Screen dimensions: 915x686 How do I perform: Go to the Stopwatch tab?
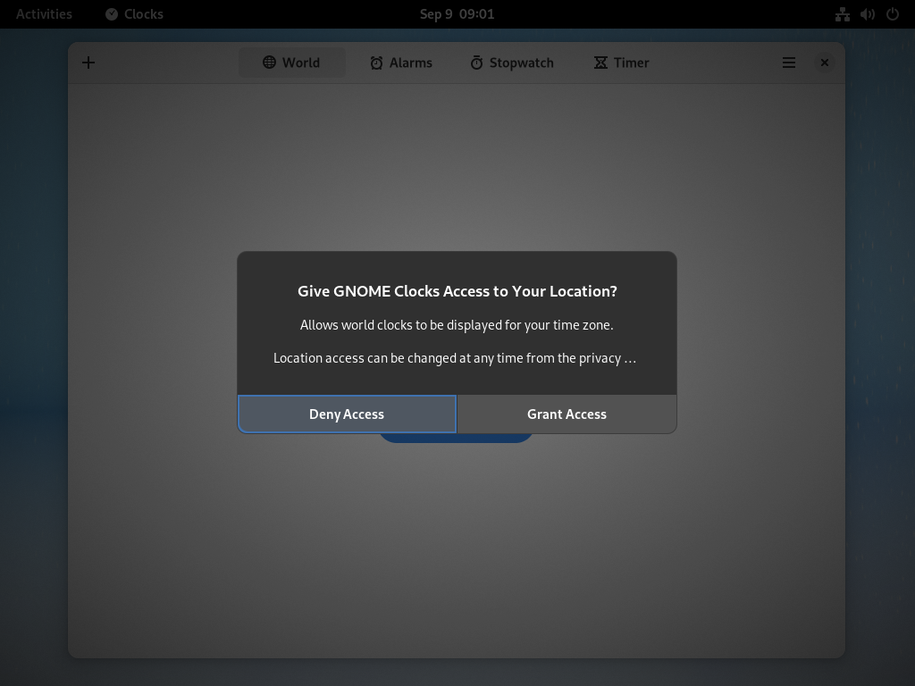[512, 63]
